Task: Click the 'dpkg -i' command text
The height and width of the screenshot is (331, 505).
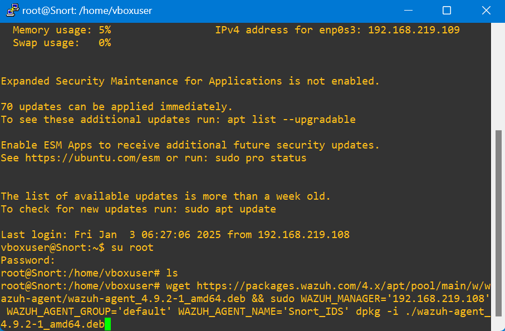Action: (377, 312)
